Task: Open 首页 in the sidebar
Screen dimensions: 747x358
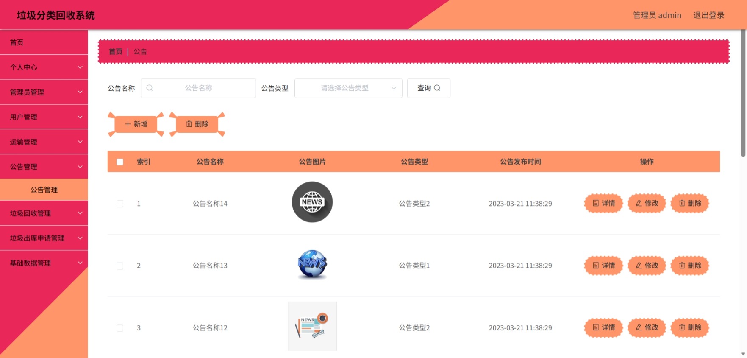Action: coord(44,42)
